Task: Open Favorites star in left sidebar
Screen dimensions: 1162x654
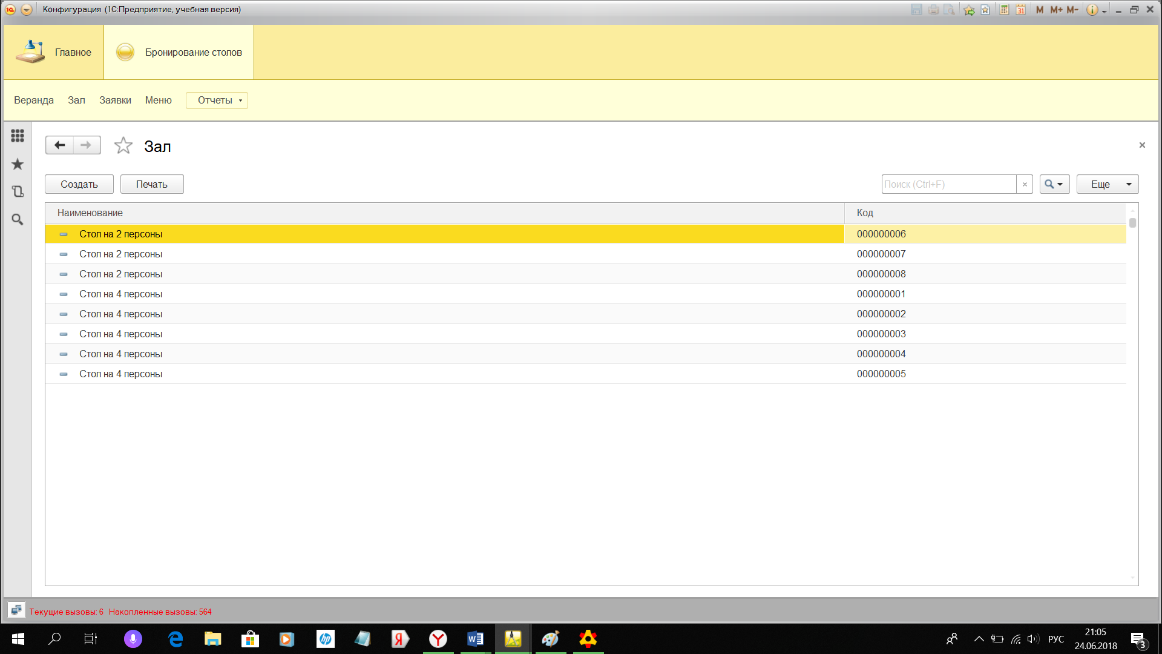Action: point(18,164)
